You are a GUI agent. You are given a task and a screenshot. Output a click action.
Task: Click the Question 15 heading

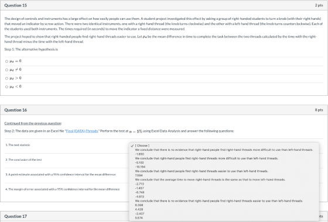pos(16,5)
